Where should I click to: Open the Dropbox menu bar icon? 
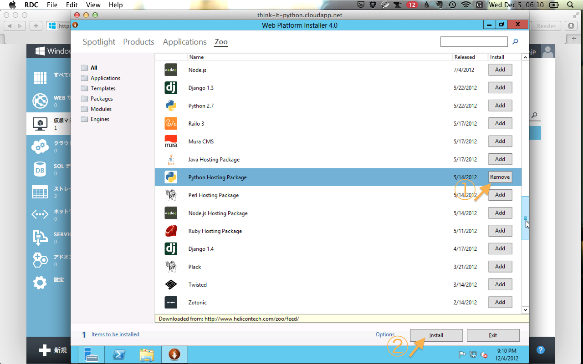tap(373, 5)
